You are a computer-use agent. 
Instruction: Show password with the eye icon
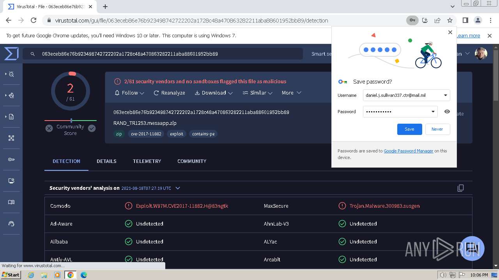(447, 112)
